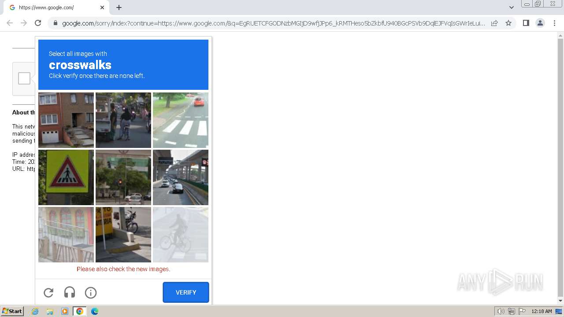564x317 pixels.
Task: Select the elevated highway traffic tile
Action: point(181,177)
